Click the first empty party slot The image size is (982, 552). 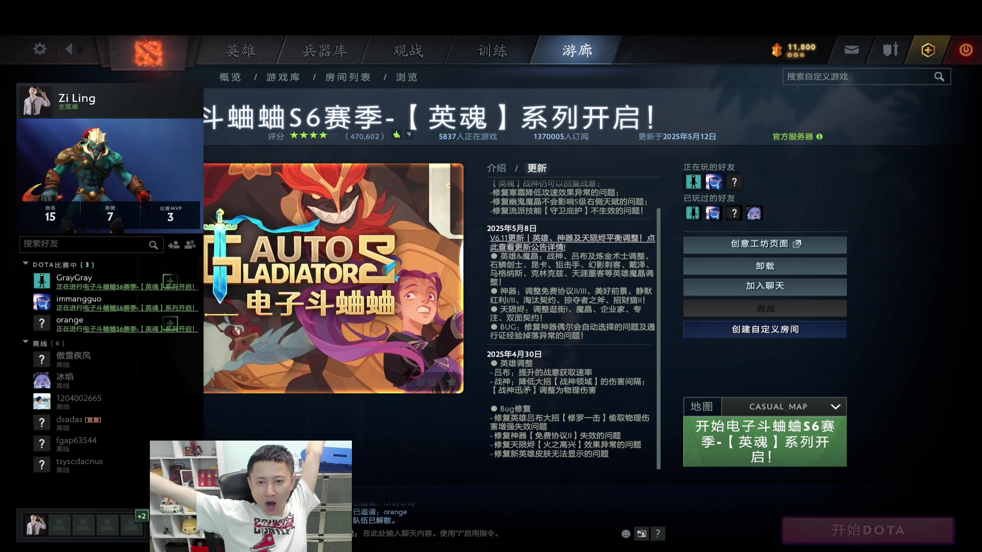(59, 525)
